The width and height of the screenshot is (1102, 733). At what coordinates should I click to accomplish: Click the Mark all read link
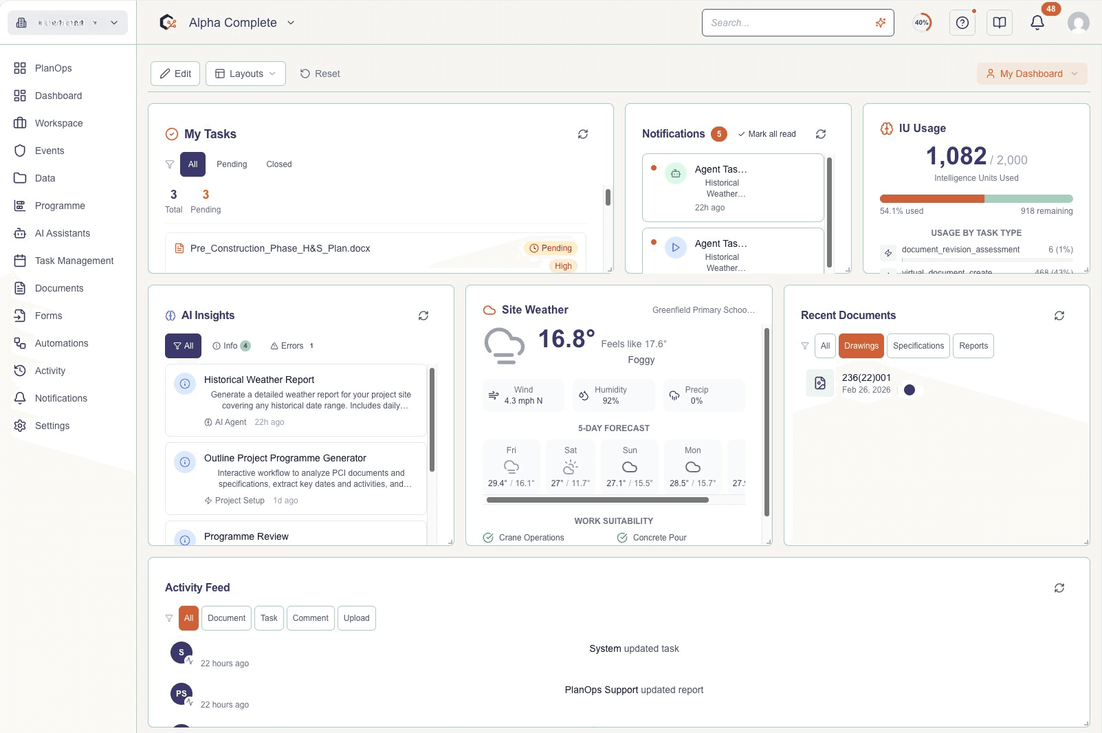click(x=767, y=134)
